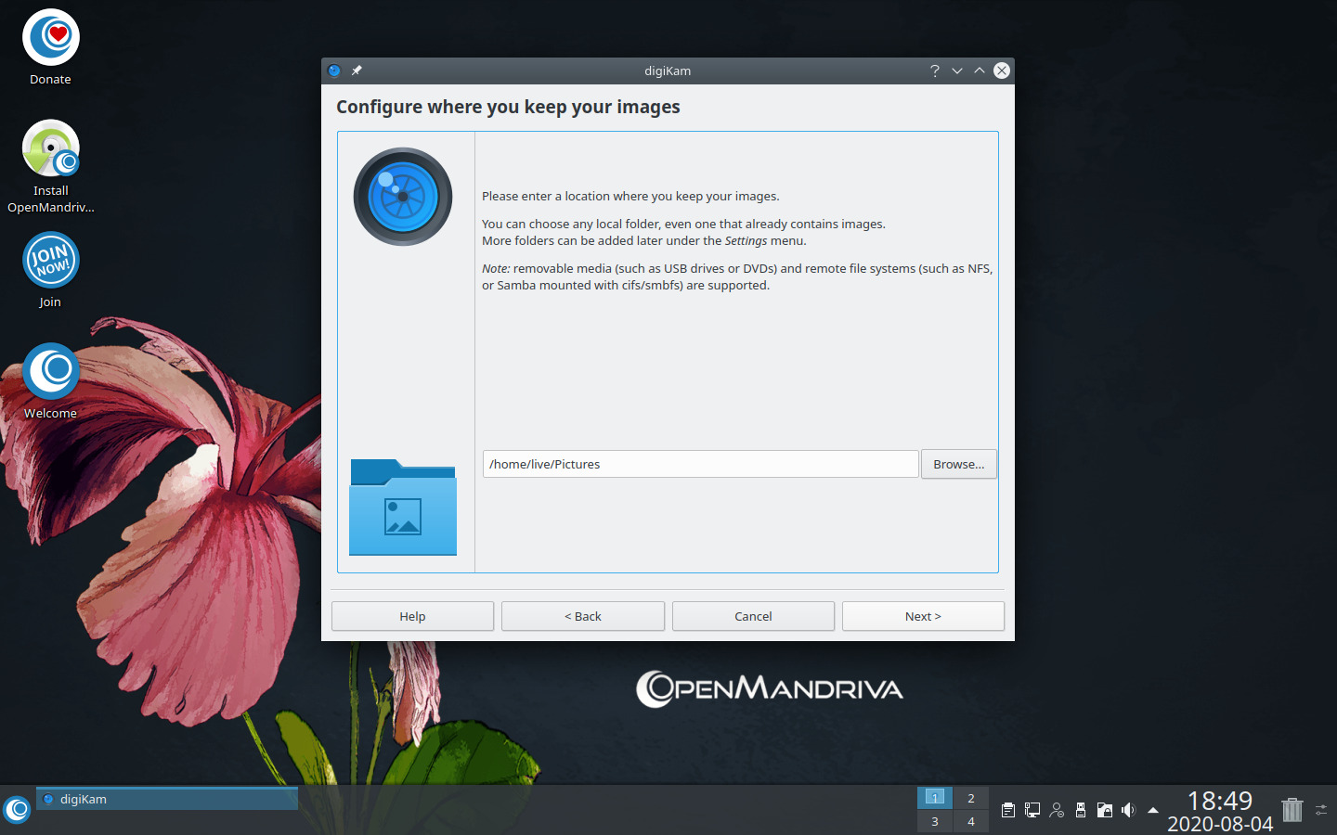
Task: Click the Pictures folder image
Action: click(x=403, y=507)
